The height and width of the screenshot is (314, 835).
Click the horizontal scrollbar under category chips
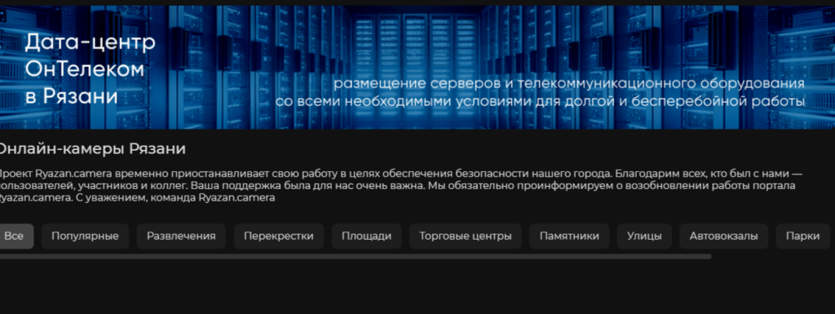coord(355,257)
